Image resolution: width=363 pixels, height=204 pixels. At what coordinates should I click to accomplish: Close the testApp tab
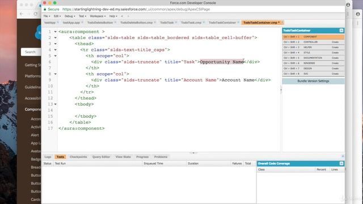tap(58, 23)
